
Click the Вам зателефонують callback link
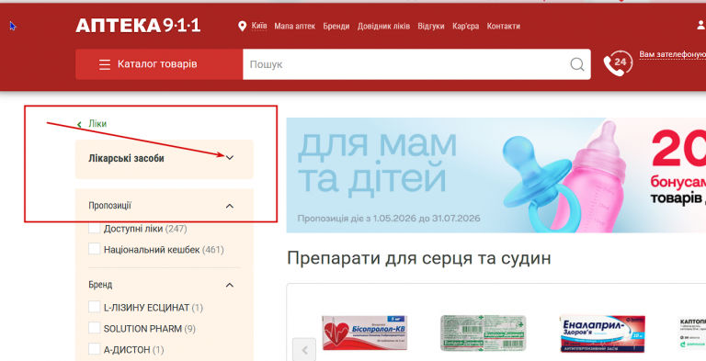tap(673, 54)
